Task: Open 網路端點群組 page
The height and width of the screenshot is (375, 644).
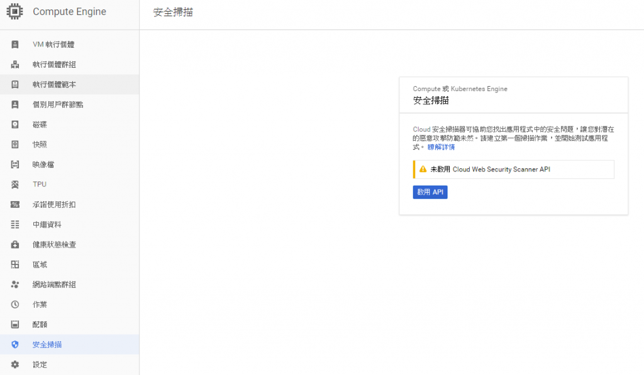Action: click(54, 285)
